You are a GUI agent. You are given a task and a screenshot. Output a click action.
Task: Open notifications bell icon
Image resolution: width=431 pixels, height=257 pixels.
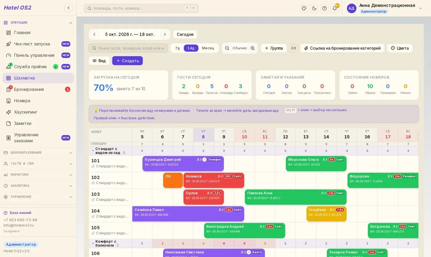335,8
